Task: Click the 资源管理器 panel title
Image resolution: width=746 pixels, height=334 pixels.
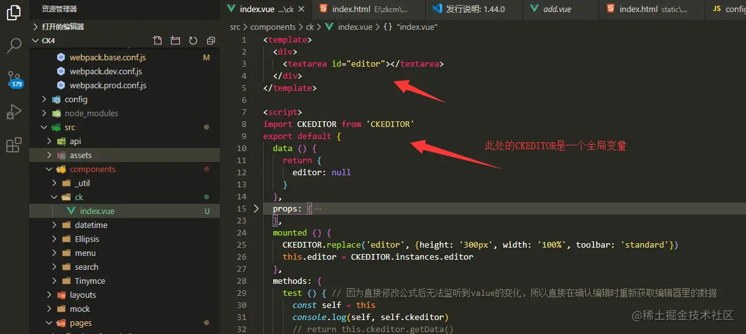Action: pos(60,9)
